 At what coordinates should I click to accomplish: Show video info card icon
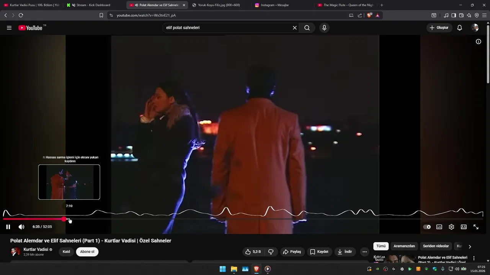click(479, 42)
